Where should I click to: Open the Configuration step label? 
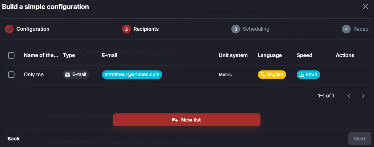pos(33,29)
